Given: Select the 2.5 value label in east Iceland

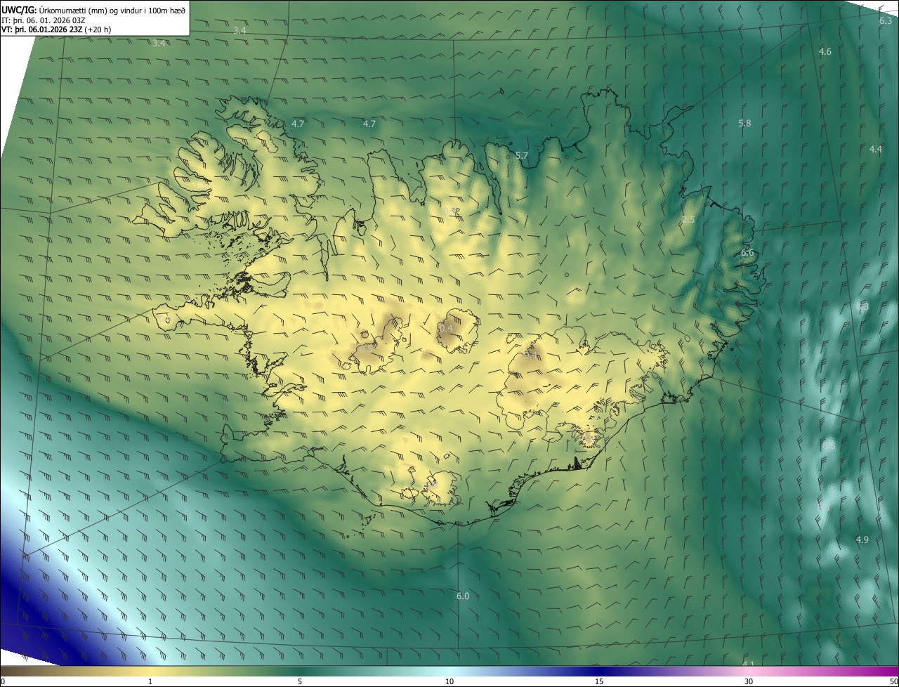Looking at the screenshot, I should 688,220.
